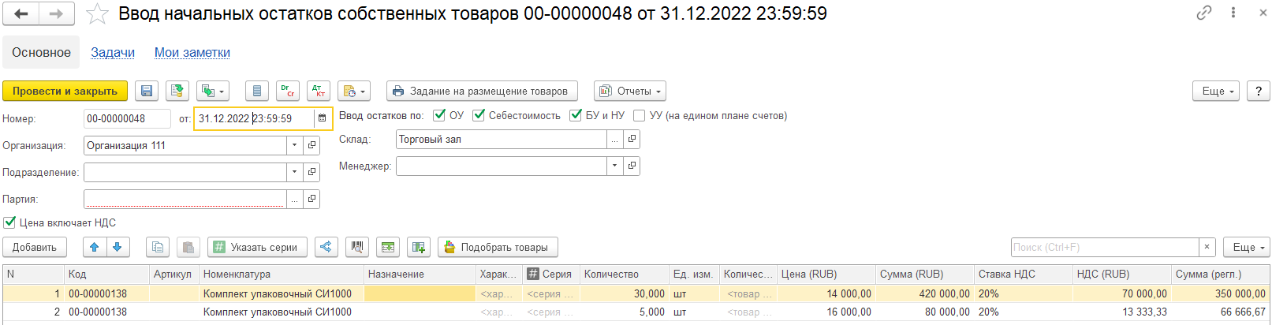The width and height of the screenshot is (1272, 325).
Task: Toggle the Цена включает НДС checkbox
Action: tap(10, 223)
